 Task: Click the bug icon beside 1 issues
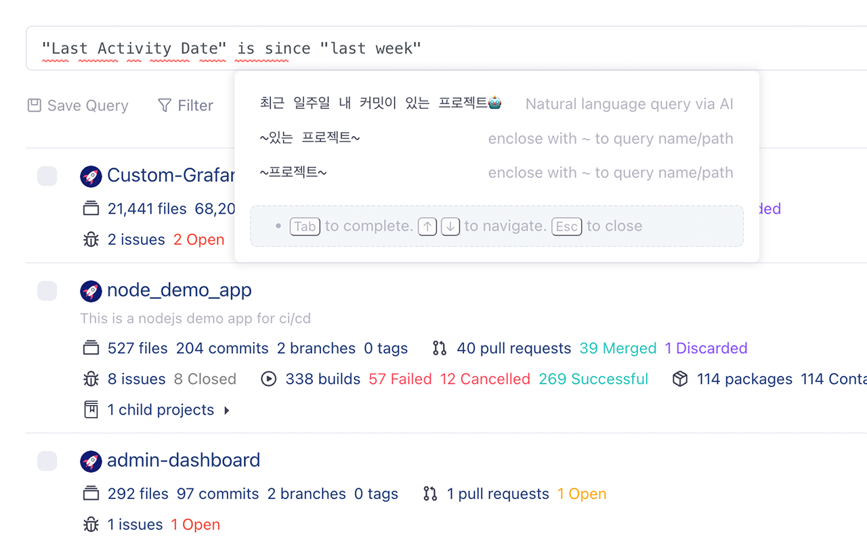click(x=91, y=525)
